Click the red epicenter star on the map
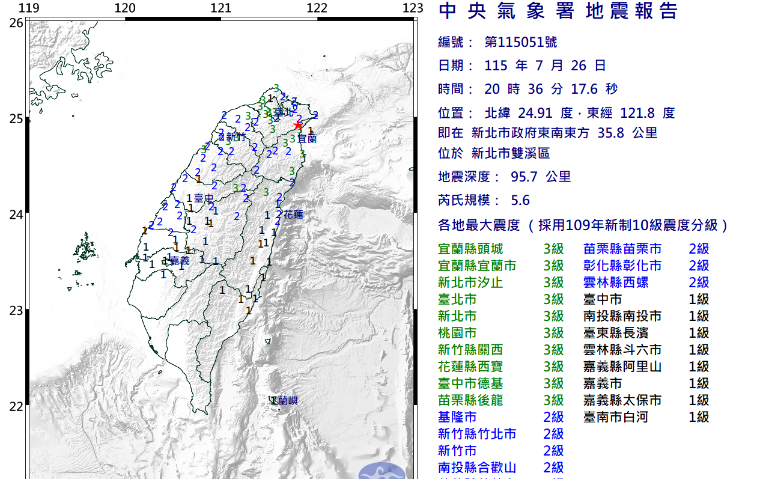This screenshot has height=479, width=769. click(298, 125)
